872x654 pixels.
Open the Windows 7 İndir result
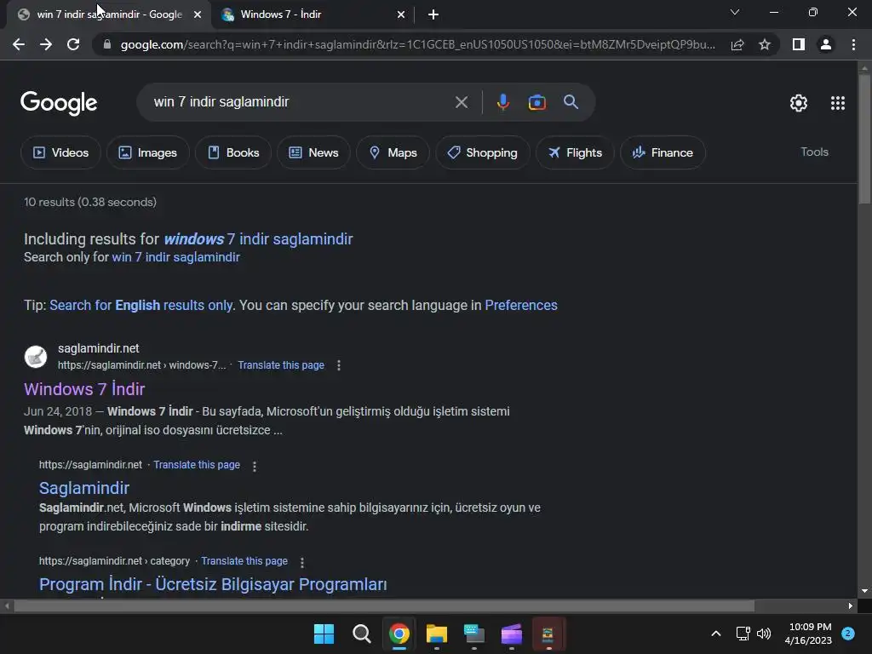click(x=84, y=388)
